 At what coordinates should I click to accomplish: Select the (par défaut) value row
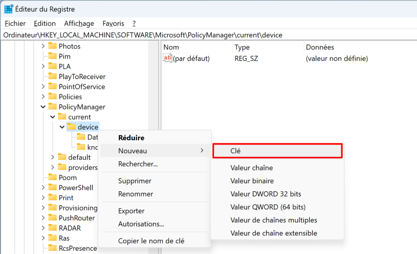(x=289, y=58)
